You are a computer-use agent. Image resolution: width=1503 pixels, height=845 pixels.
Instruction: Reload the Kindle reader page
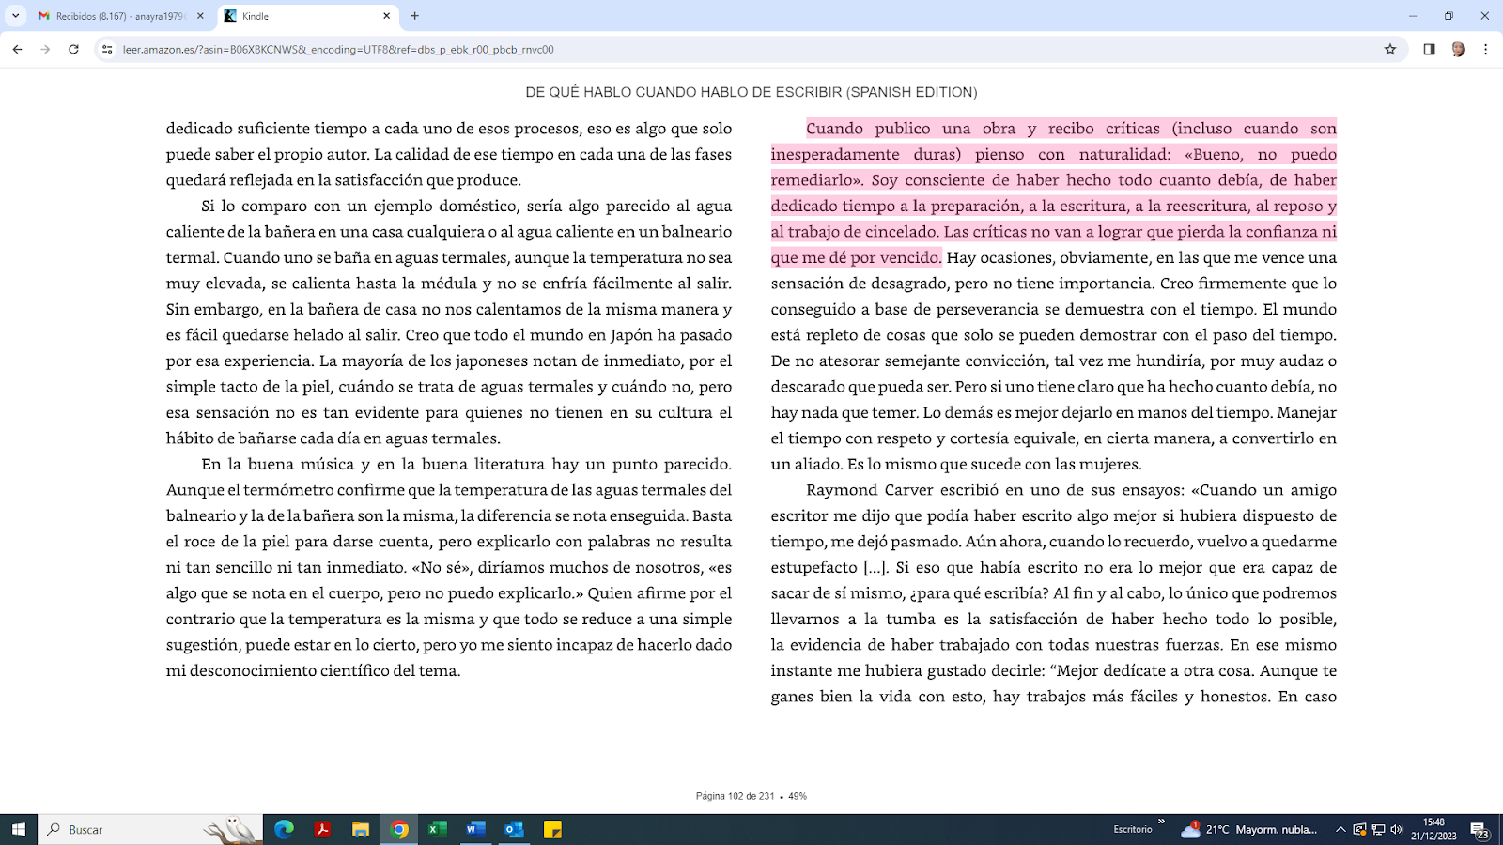click(x=73, y=50)
